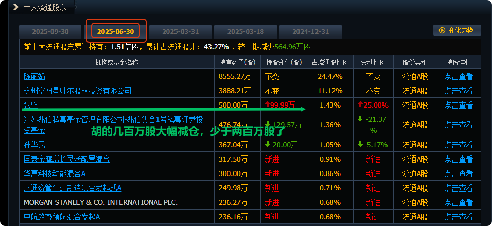Click 点击查看 for 国泰金鹰增长 row

[459, 159]
